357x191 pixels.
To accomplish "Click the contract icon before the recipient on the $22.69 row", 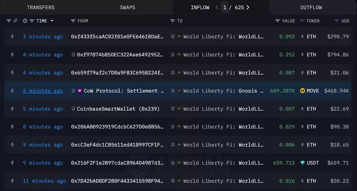I will coord(173,109).
